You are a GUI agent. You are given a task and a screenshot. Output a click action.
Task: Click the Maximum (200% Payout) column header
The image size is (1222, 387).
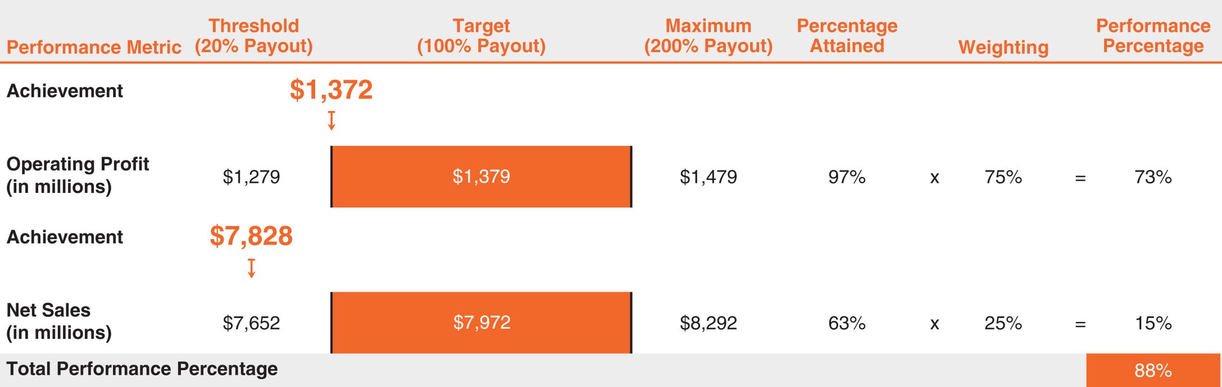pyautogui.click(x=708, y=36)
